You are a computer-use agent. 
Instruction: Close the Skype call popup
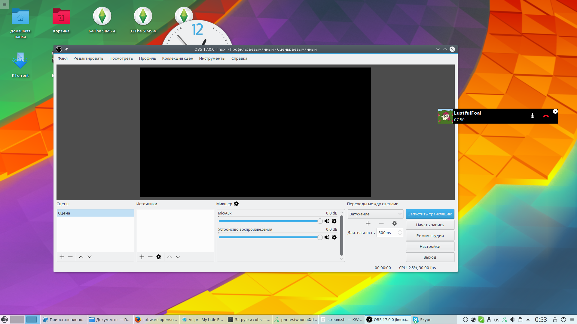(555, 111)
